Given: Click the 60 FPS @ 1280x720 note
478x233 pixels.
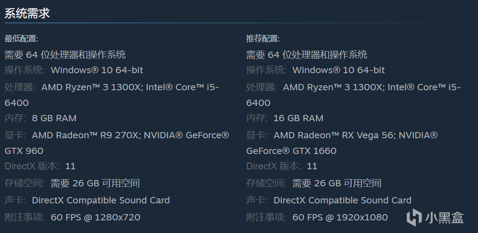Looking at the screenshot, I should coord(96,217).
